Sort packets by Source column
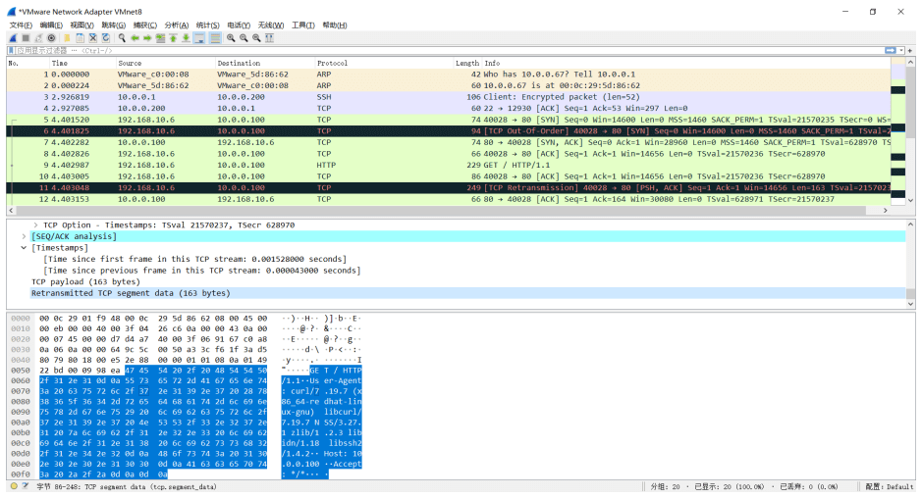922x498 pixels. click(165, 63)
